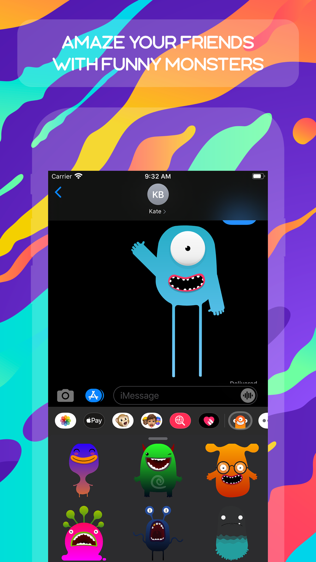Send the grey frowning monster sticker
The image size is (316, 562).
(232, 533)
